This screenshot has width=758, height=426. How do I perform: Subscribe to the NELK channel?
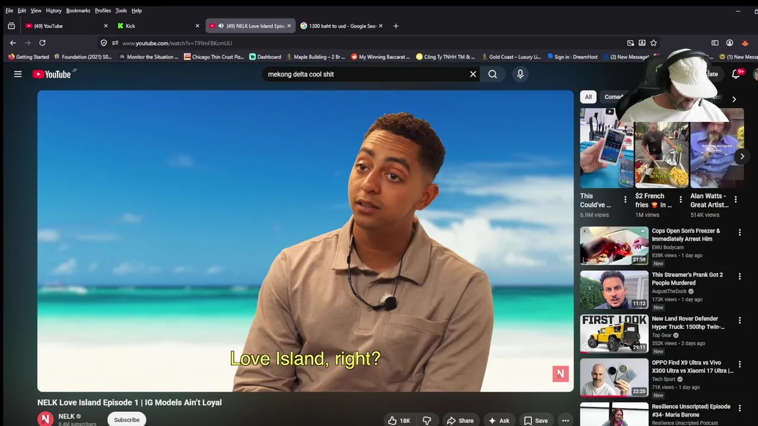coord(127,419)
